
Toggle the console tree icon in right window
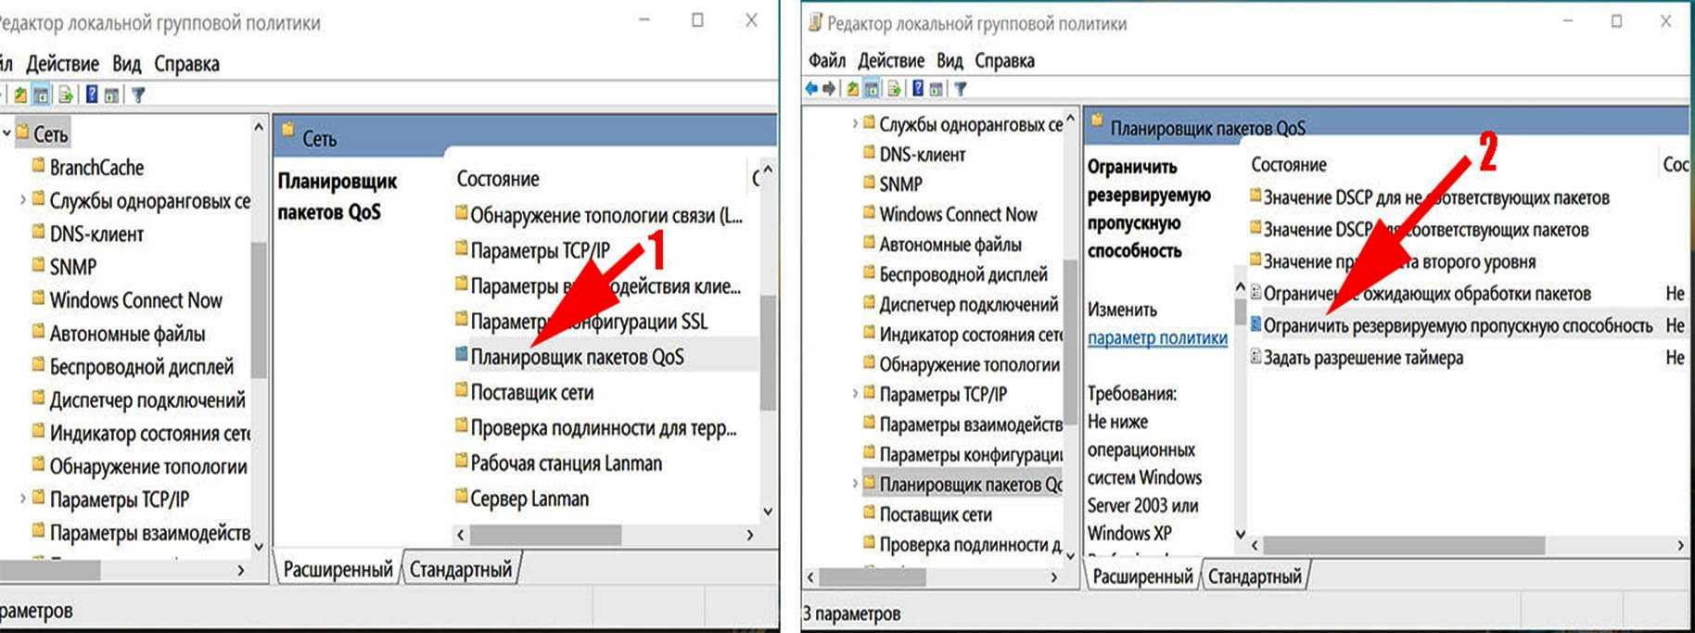click(872, 89)
